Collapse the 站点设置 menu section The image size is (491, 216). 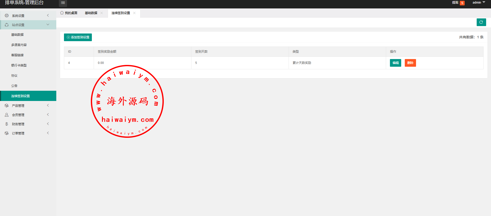click(x=48, y=25)
